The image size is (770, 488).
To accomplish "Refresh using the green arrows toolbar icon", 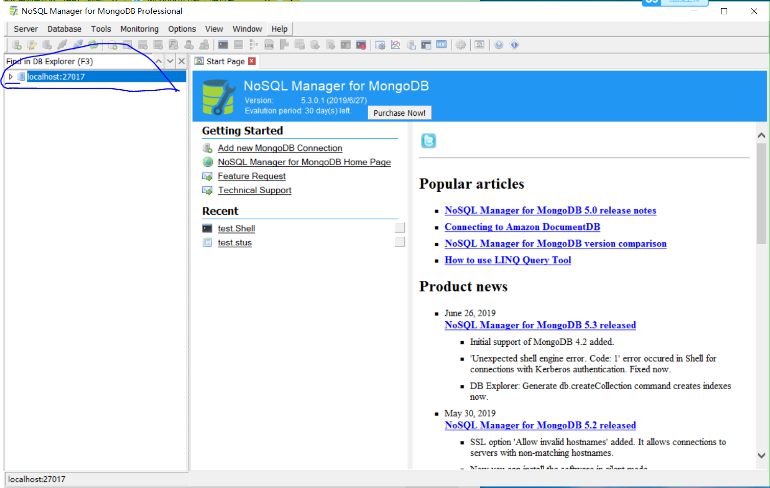I will (x=93, y=45).
